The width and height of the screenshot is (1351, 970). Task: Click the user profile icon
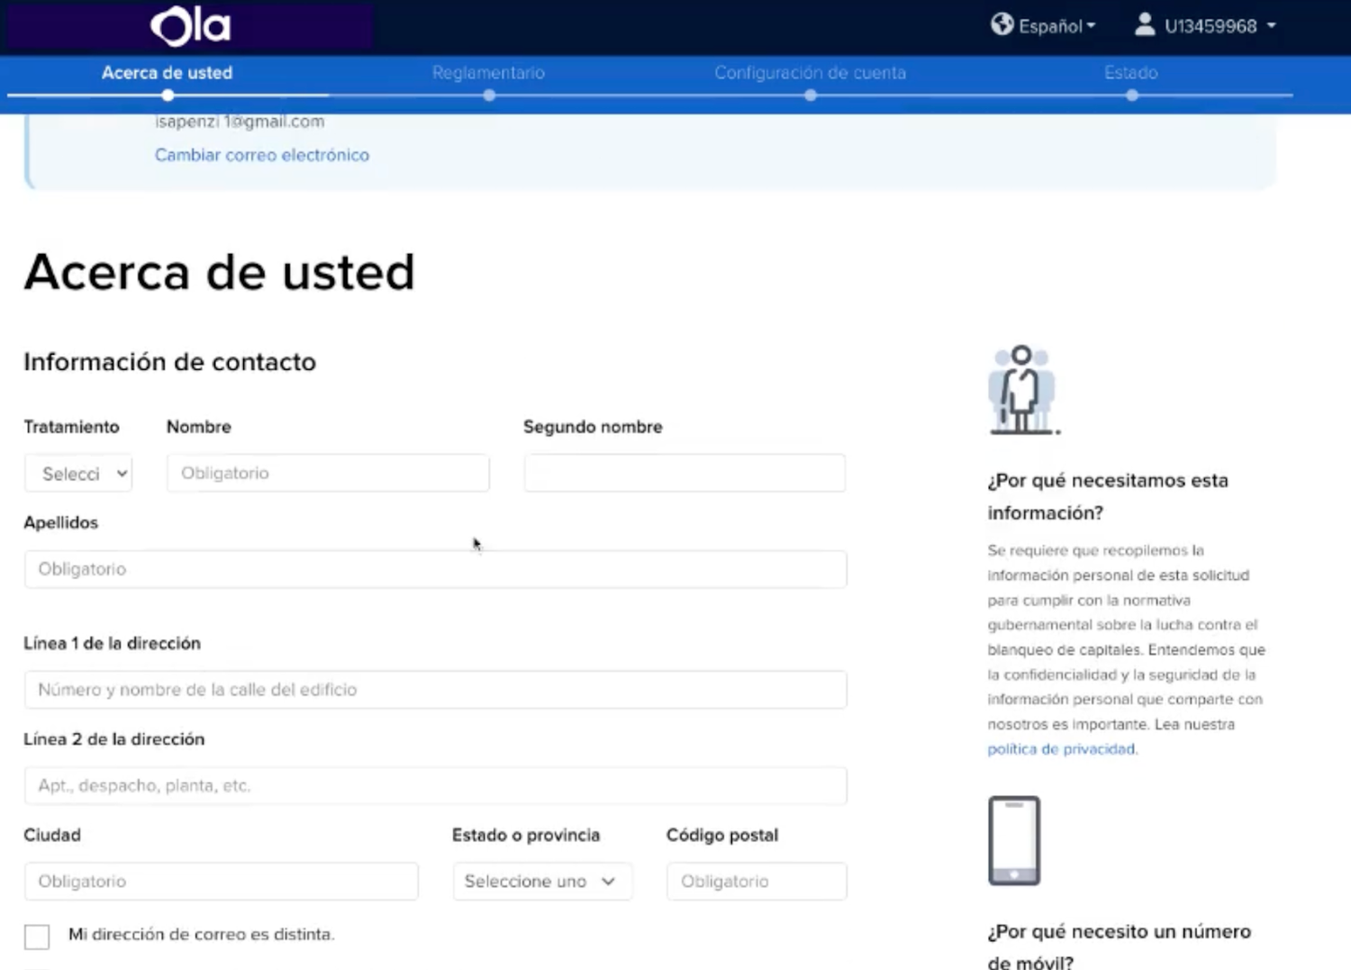(1144, 24)
